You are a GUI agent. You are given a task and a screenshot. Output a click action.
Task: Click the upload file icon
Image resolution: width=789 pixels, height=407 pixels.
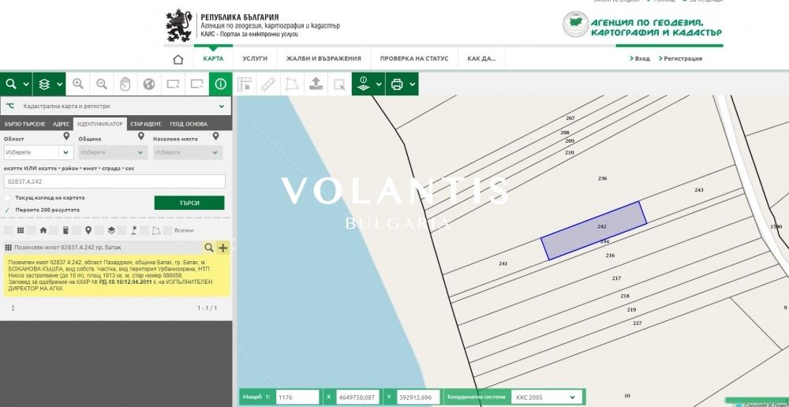click(316, 84)
